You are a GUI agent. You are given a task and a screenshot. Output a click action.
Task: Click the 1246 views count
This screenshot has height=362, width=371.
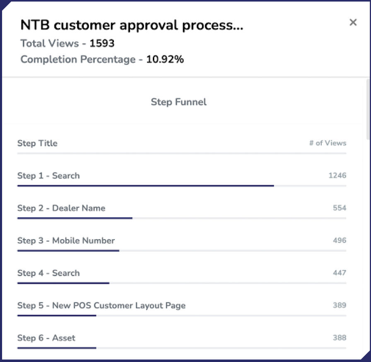(337, 176)
